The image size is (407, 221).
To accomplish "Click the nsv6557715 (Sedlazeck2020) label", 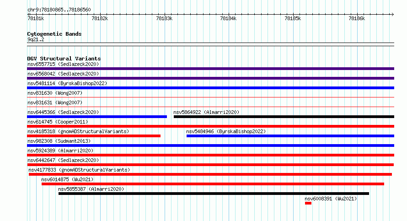I will pyautogui.click(x=63, y=64).
